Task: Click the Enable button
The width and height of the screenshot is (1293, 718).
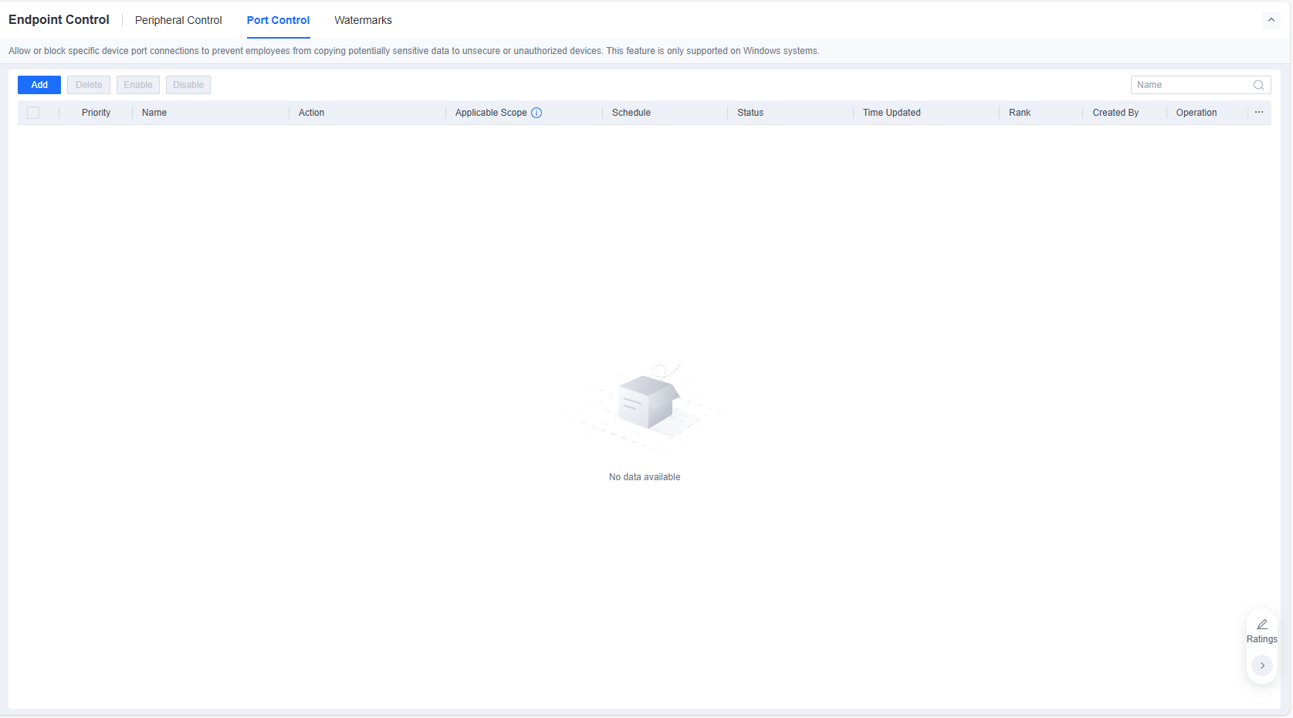Action: pyautogui.click(x=138, y=85)
